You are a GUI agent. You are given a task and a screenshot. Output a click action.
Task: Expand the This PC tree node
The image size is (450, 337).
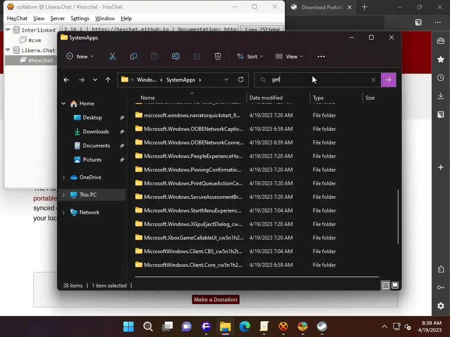click(63, 195)
